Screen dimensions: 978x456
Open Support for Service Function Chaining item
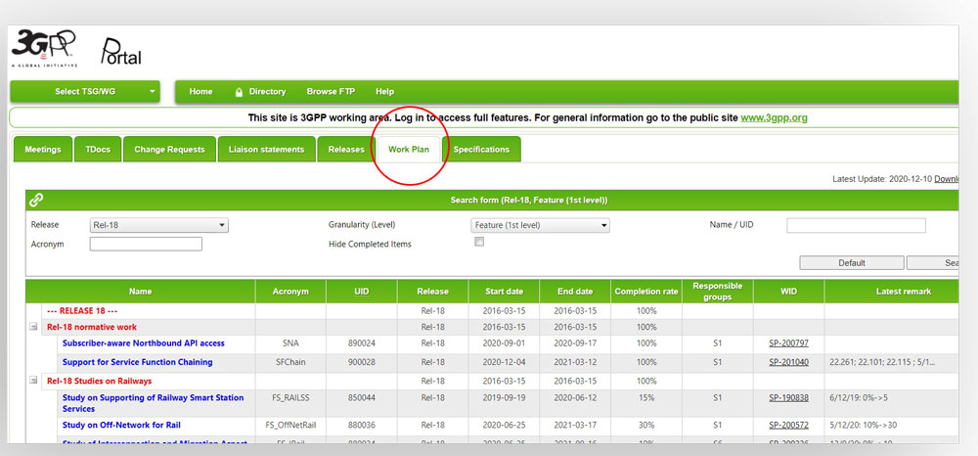[137, 362]
